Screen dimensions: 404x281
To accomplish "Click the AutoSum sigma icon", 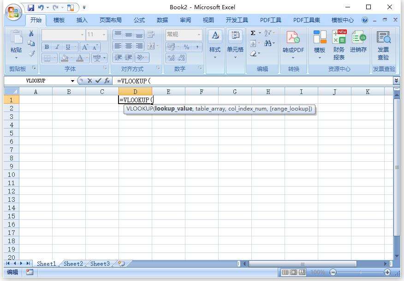I will pyautogui.click(x=253, y=33).
